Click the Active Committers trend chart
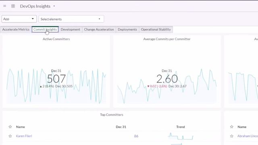The image size is (258, 145). [56, 86]
